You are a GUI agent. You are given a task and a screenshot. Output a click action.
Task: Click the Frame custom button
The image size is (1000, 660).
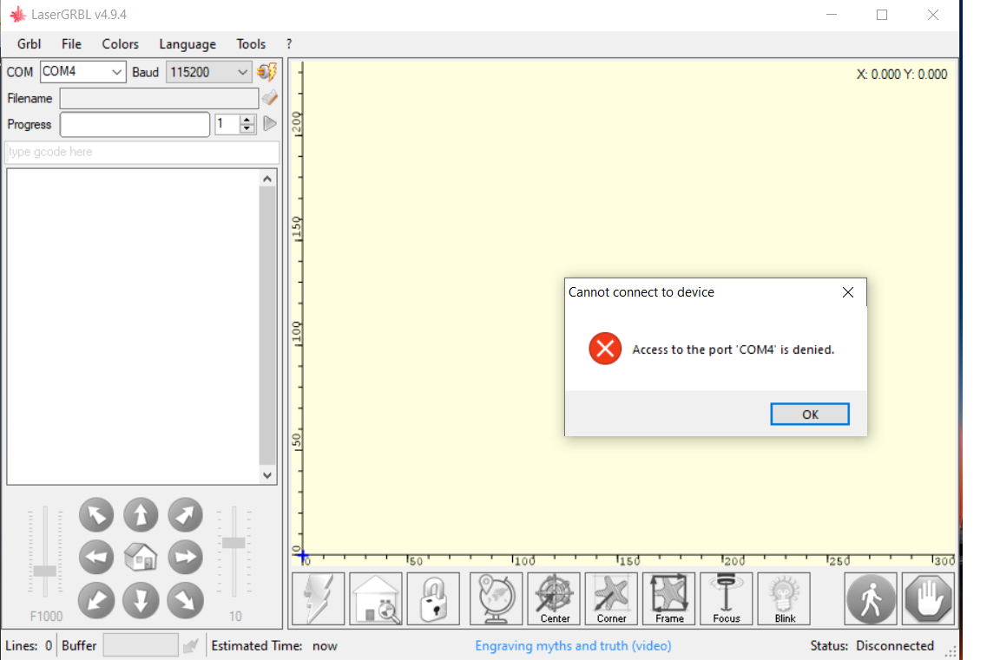(669, 598)
